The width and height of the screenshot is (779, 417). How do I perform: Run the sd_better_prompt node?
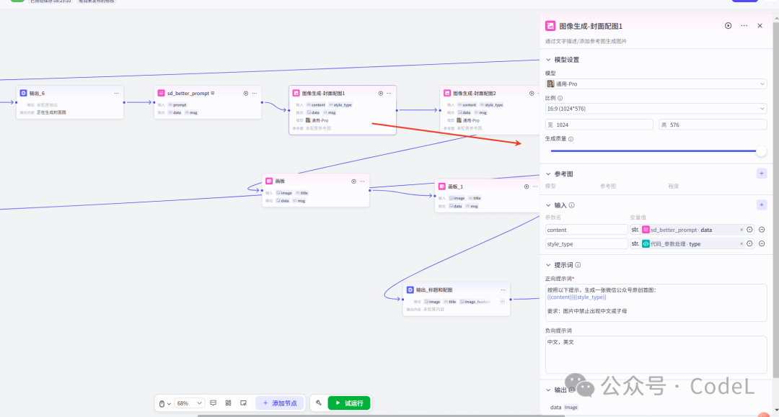point(246,93)
